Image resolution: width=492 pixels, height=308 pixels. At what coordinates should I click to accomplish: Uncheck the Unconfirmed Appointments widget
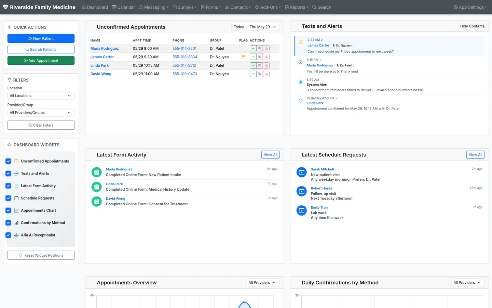tap(8, 161)
